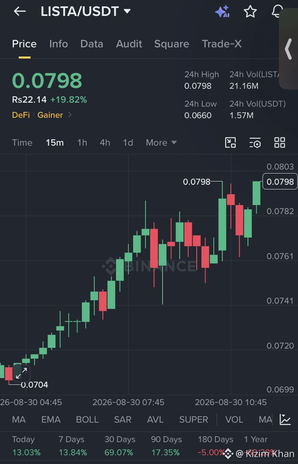The image size is (298, 464).
Task: Open price alert bell icon
Action: tap(277, 12)
